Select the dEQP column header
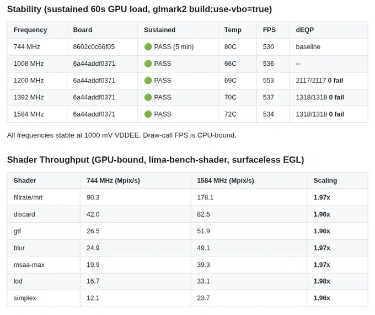375x315 pixels. point(304,30)
